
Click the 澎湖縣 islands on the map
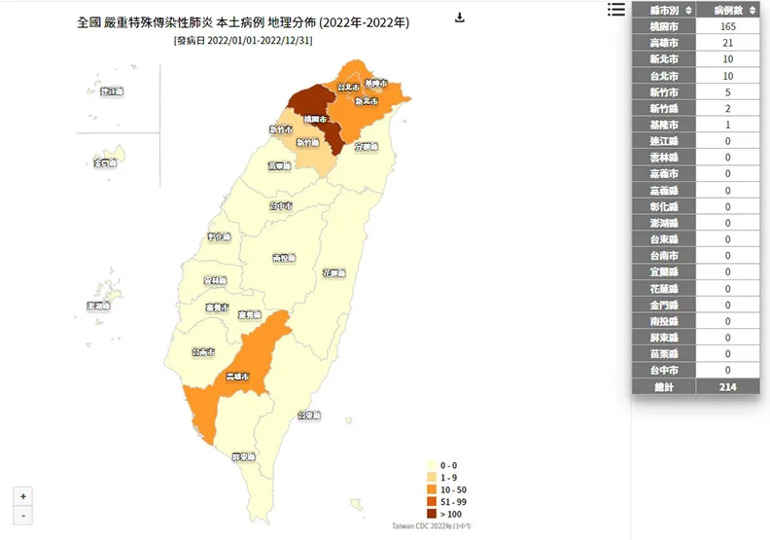109,292
